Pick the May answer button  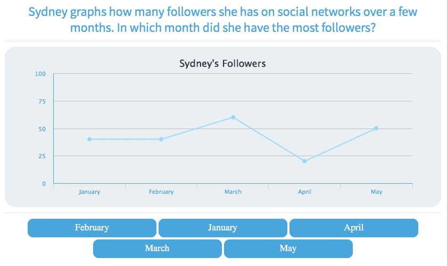pyautogui.click(x=288, y=248)
